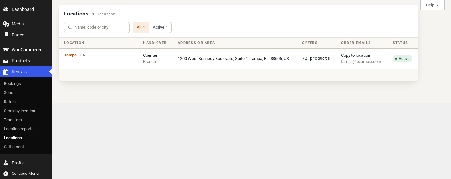
Task: Click the Address or Area column header
Action: click(x=196, y=43)
